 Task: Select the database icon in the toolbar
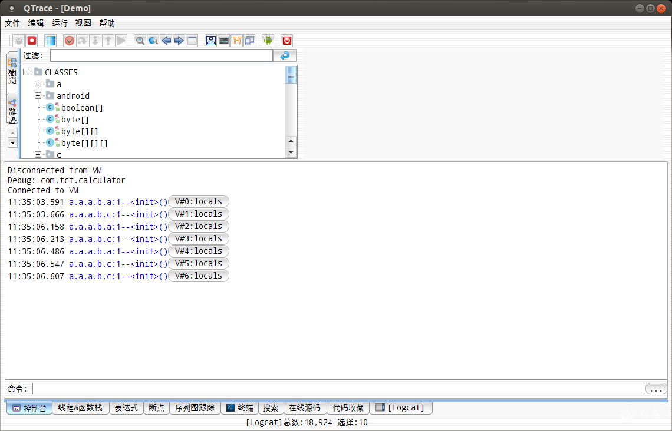coord(50,40)
